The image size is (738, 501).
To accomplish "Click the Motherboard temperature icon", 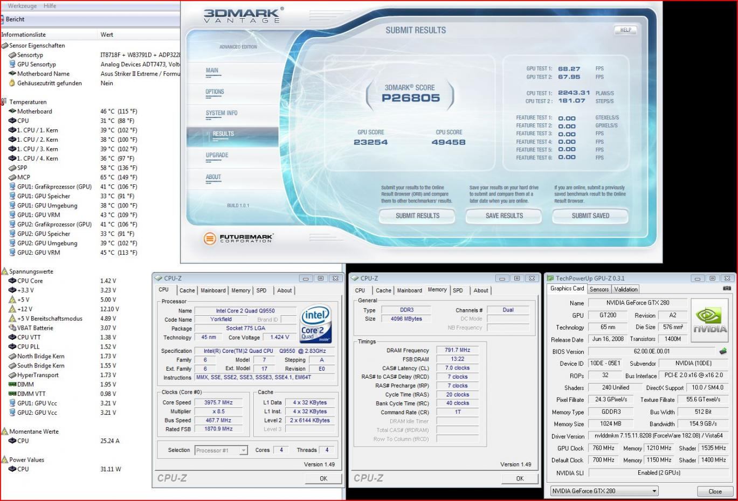I will [x=12, y=112].
